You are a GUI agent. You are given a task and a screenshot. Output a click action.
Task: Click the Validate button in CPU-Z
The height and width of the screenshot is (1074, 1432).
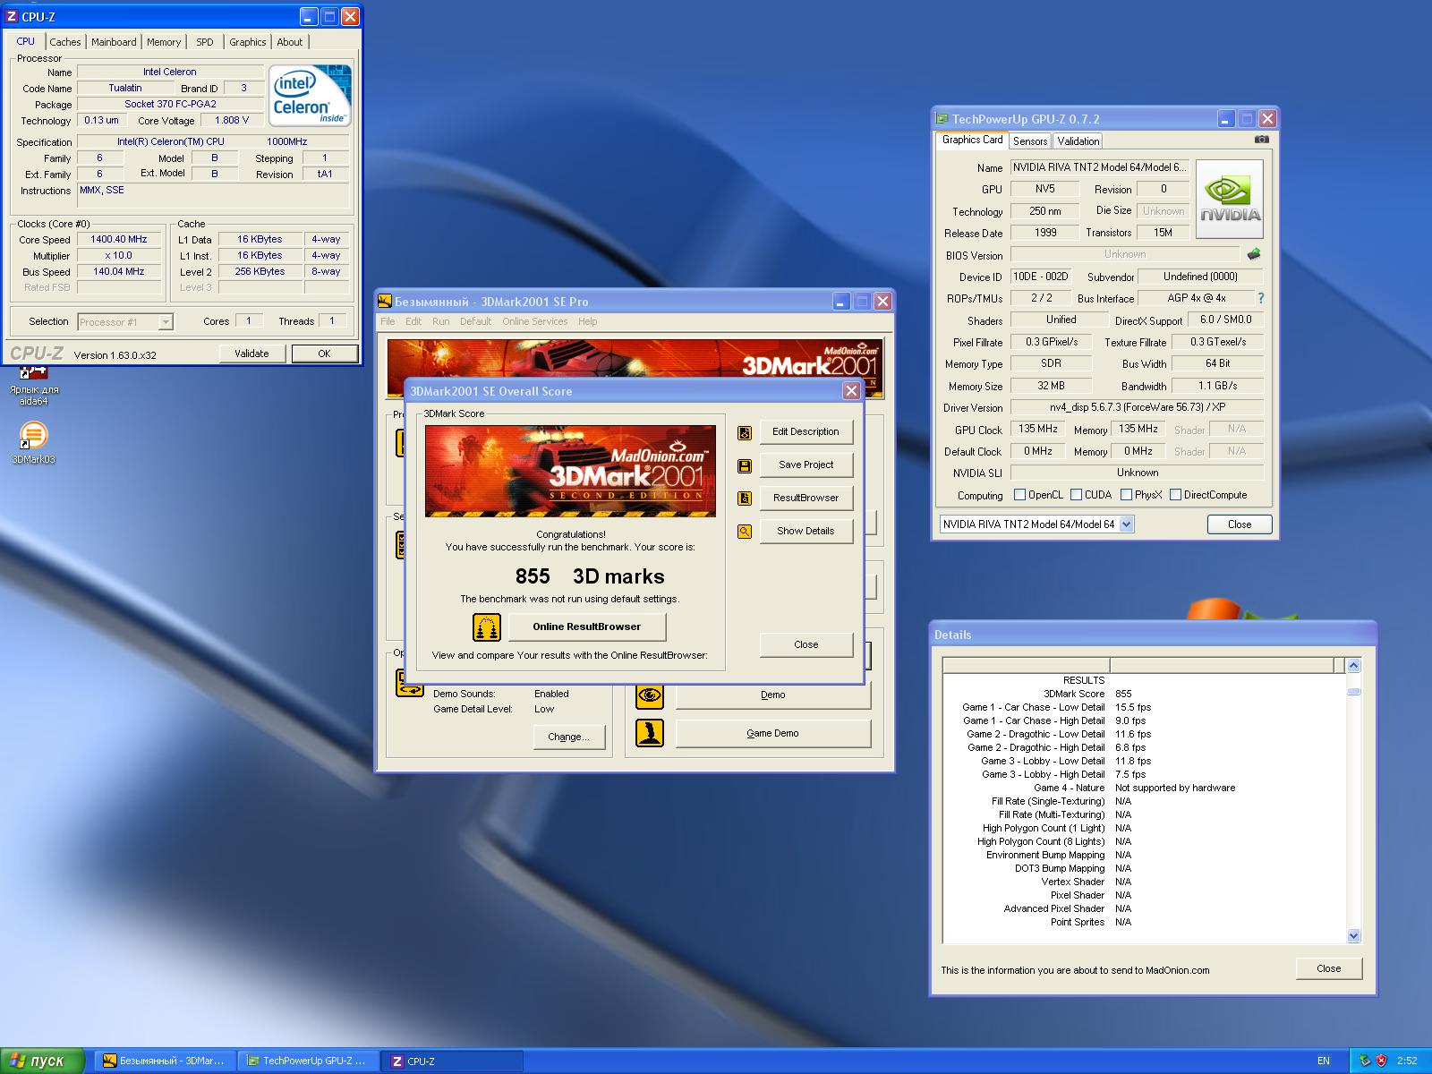[251, 354]
